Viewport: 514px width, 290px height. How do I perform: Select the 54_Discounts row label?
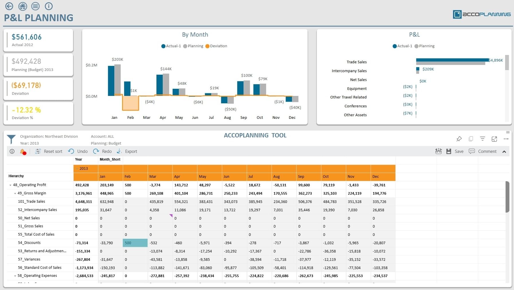[29, 243]
